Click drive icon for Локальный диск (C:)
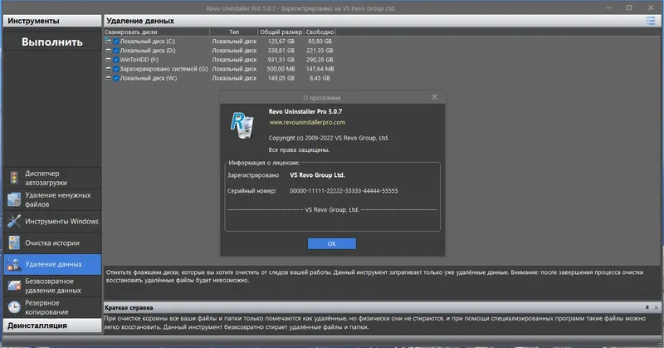The height and width of the screenshot is (348, 664). point(109,42)
